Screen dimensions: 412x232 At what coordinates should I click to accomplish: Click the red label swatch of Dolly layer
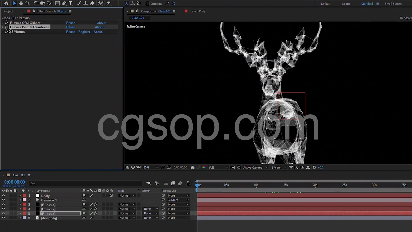tap(24, 196)
